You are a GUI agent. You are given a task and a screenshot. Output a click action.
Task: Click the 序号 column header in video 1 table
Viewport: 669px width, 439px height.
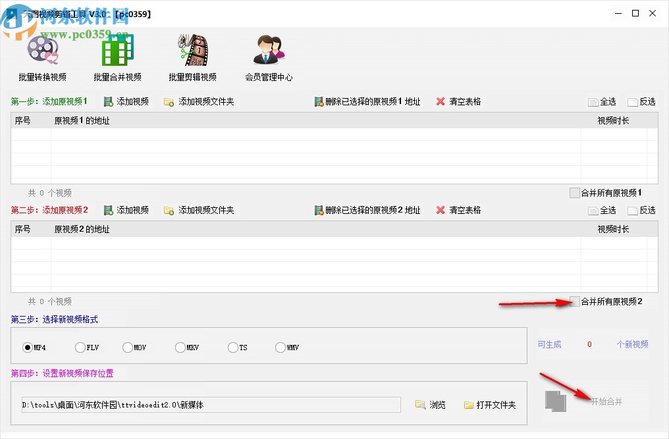coord(31,120)
